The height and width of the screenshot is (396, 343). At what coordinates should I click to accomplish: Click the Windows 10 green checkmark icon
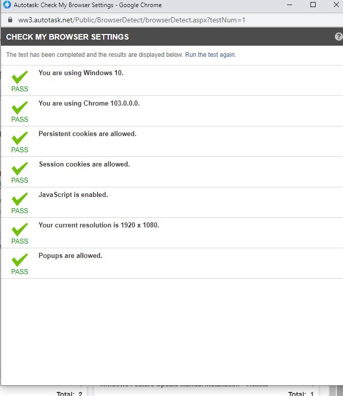(x=20, y=77)
